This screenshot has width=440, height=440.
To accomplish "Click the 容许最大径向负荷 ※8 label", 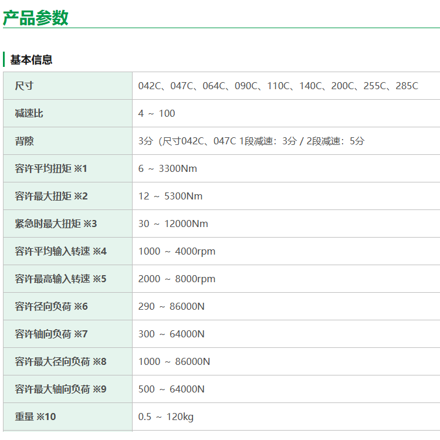I will 60,361.
